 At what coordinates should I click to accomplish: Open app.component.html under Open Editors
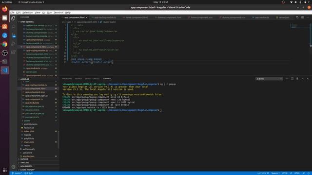pyautogui.click(x=37, y=47)
